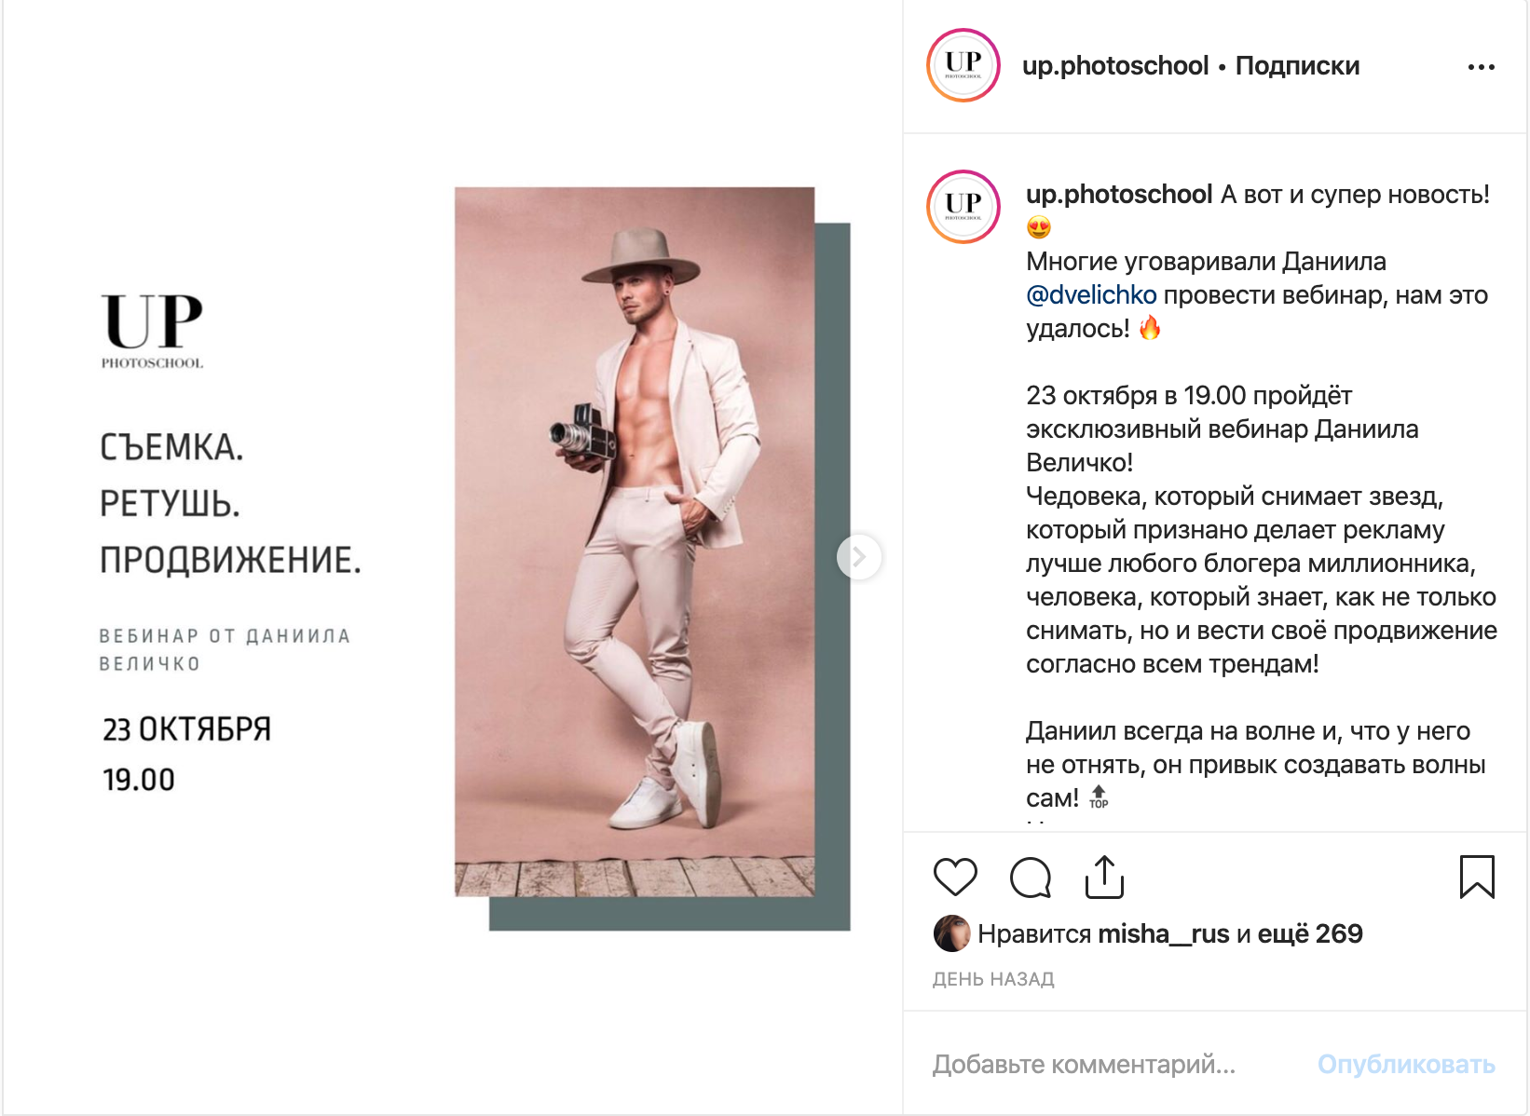
Task: Click the UP Photoschool logo on poster
Action: pos(152,331)
